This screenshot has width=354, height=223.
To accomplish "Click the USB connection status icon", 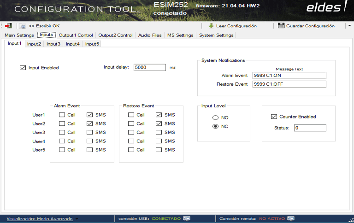I will tap(187, 218).
